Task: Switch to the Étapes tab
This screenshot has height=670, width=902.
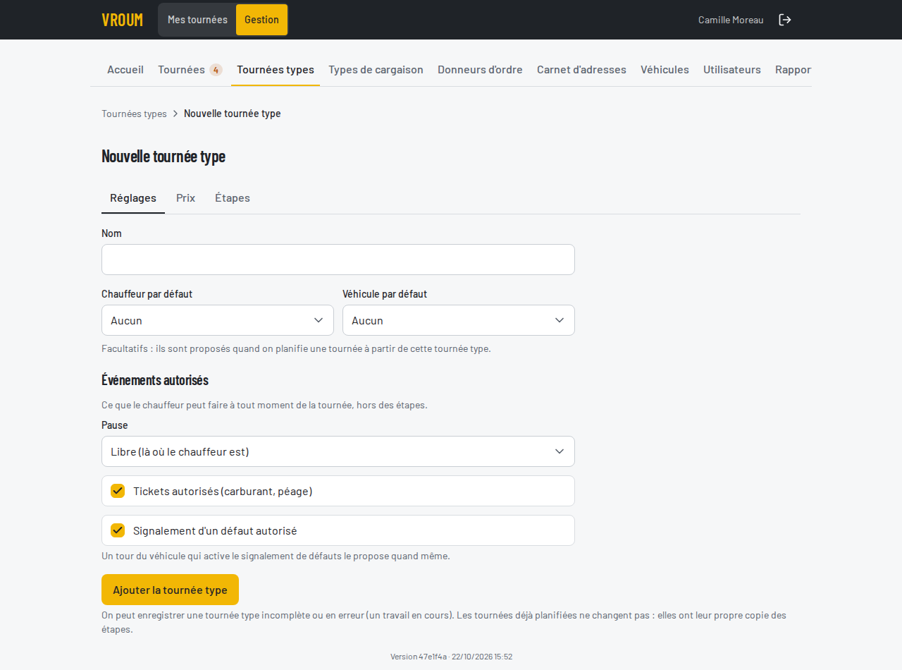Action: pos(233,198)
